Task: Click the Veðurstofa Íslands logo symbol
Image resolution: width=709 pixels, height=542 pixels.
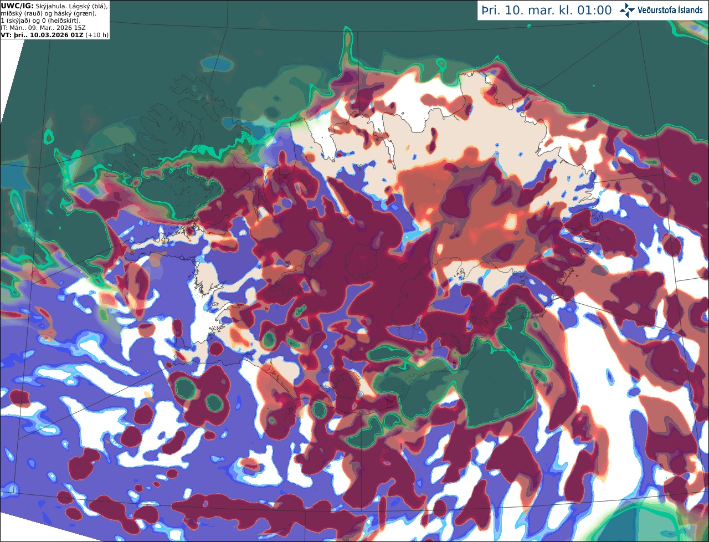Action: point(627,10)
